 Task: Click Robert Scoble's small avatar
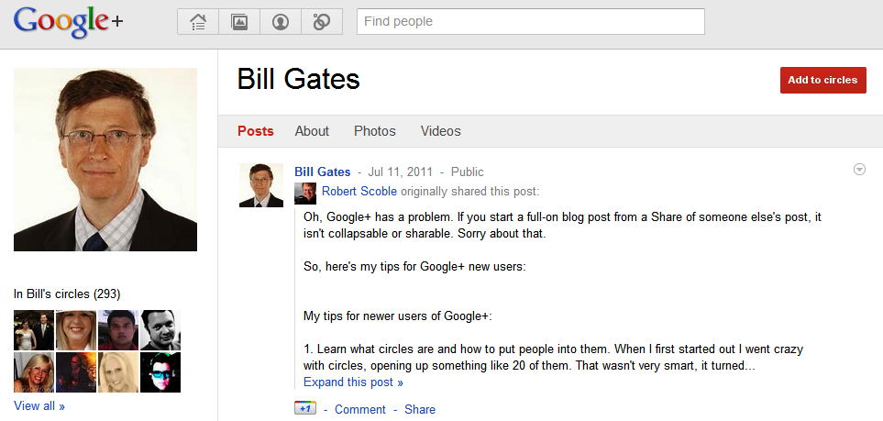(x=305, y=194)
